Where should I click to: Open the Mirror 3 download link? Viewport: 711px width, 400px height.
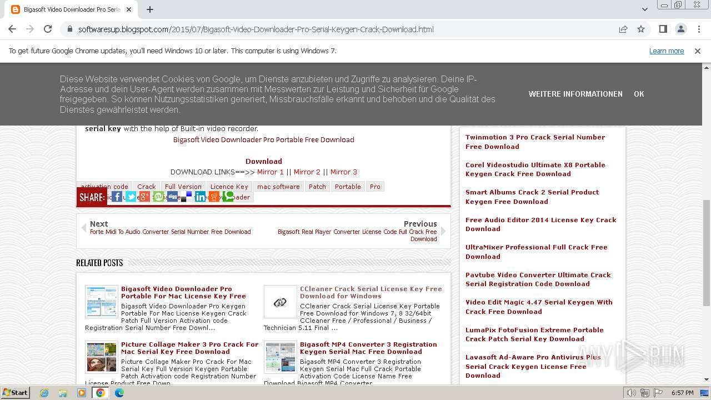(x=344, y=172)
